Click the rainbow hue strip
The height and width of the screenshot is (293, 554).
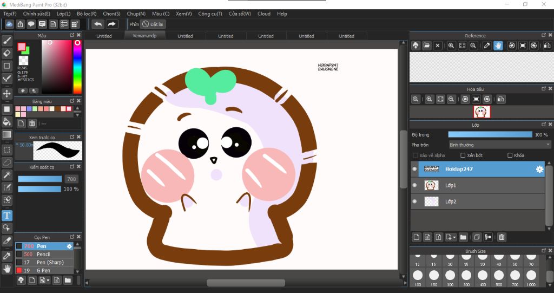point(77,67)
